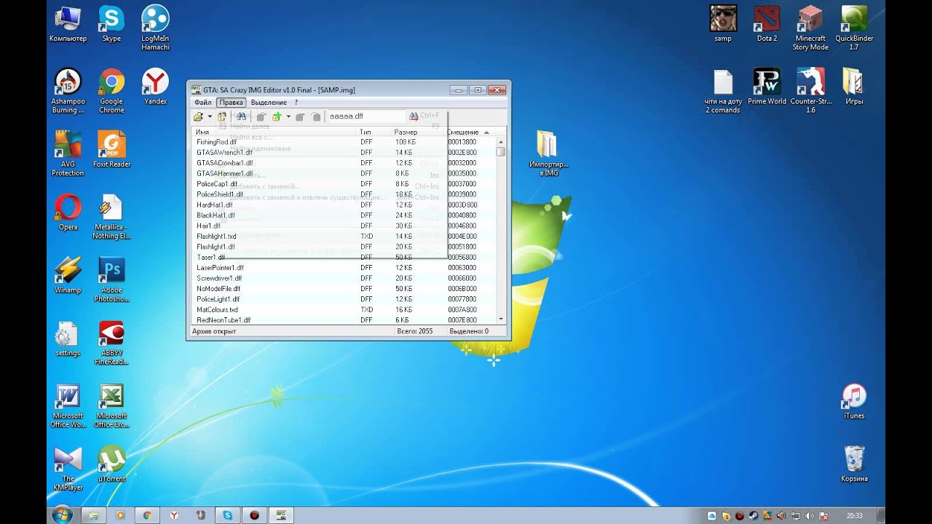Select PoliceLight1.dff file row

(x=344, y=299)
